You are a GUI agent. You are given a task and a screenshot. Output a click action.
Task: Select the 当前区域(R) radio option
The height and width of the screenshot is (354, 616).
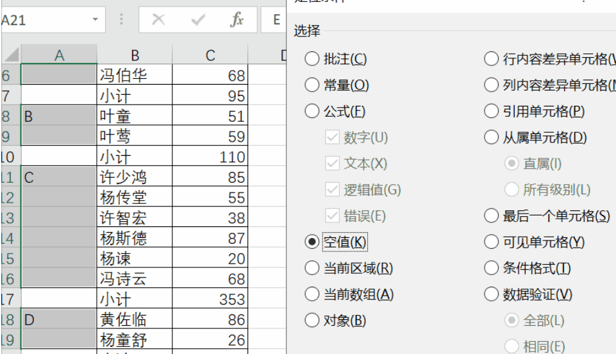[312, 268]
